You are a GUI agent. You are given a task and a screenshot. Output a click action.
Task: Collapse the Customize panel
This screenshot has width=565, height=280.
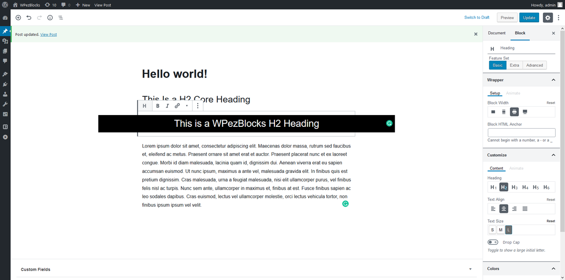[553, 155]
